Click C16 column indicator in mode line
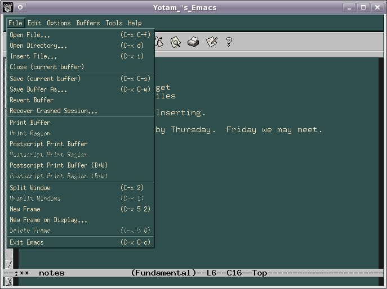This screenshot has height=289, width=387. 234,273
